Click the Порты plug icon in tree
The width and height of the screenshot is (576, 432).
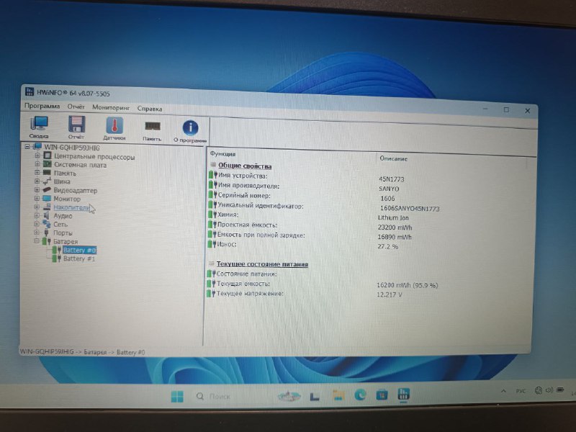[x=47, y=233]
